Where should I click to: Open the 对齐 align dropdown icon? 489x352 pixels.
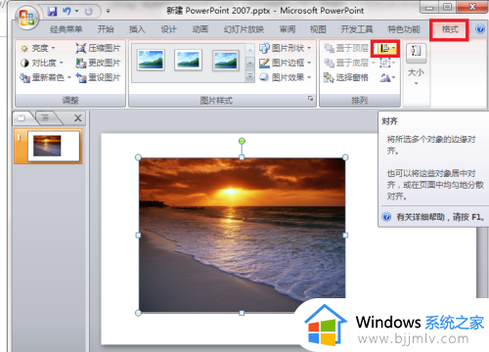coord(387,49)
